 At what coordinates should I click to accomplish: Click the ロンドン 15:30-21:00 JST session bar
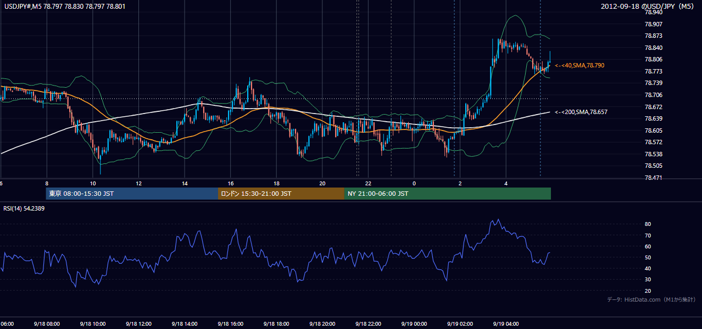(281, 194)
